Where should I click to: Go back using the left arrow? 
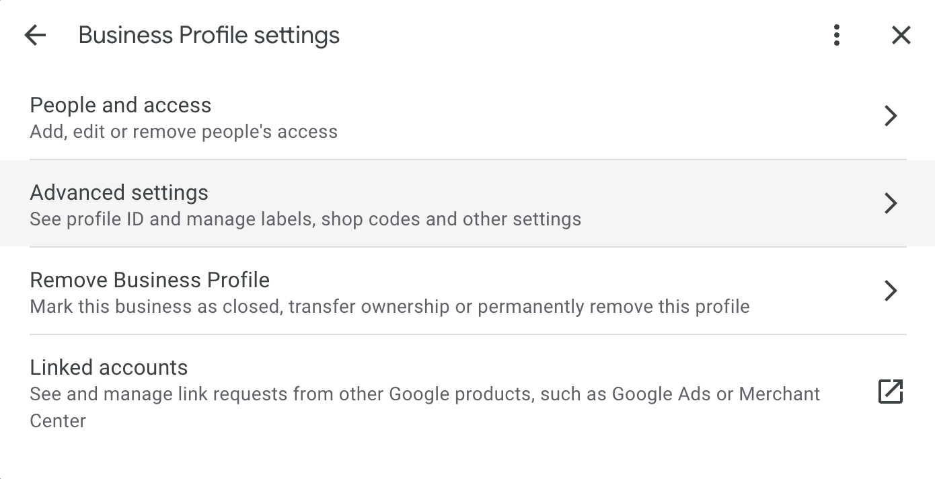pos(35,36)
